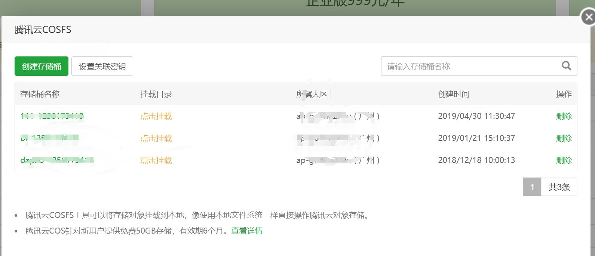Click the 操作 column header

(564, 94)
